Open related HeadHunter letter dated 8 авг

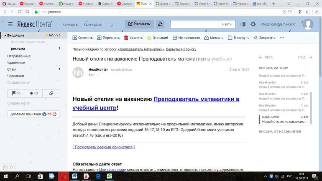tap(284, 84)
